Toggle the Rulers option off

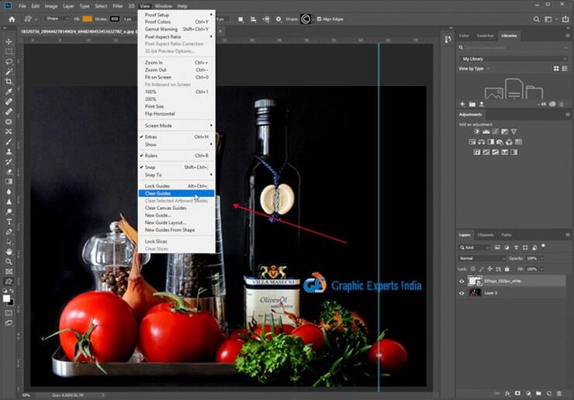pyautogui.click(x=153, y=156)
